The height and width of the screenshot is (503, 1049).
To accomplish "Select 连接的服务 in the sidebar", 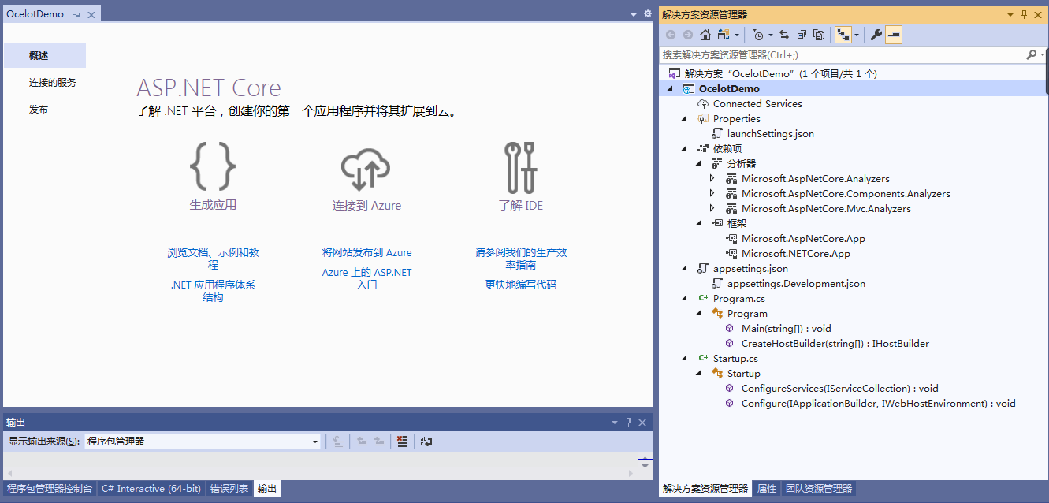I will click(x=53, y=83).
